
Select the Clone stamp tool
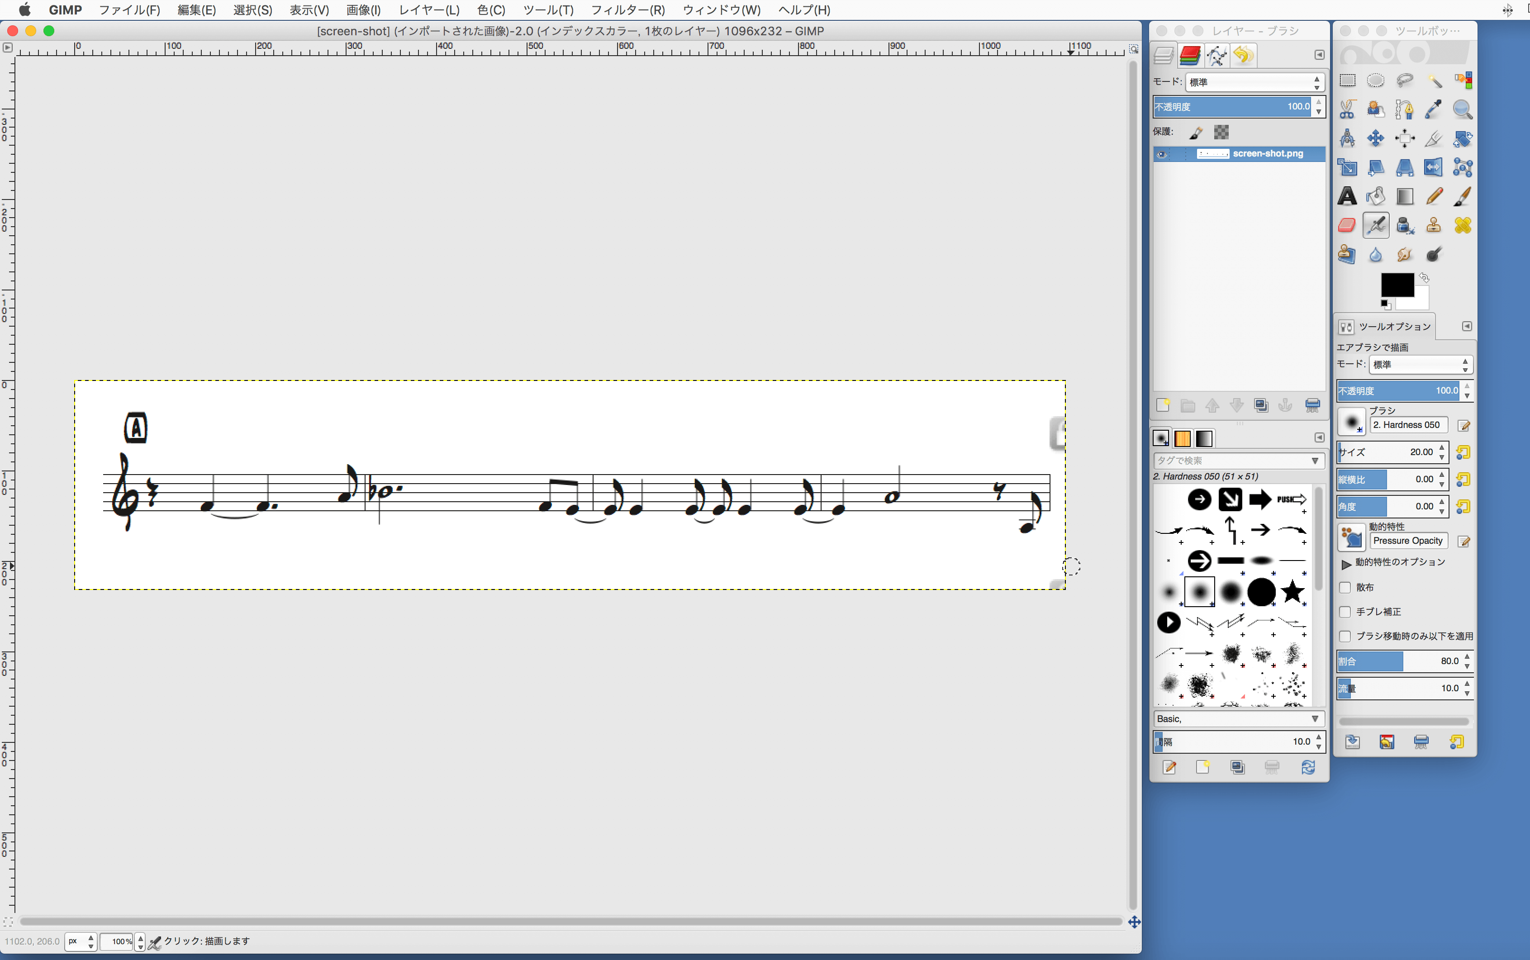[x=1434, y=225]
